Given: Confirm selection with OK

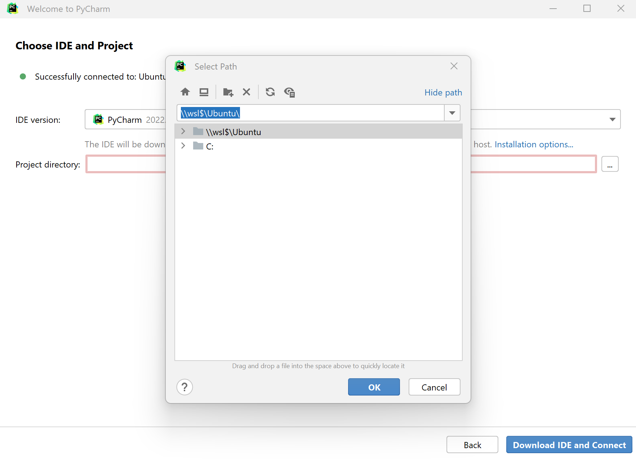Looking at the screenshot, I should coord(374,387).
